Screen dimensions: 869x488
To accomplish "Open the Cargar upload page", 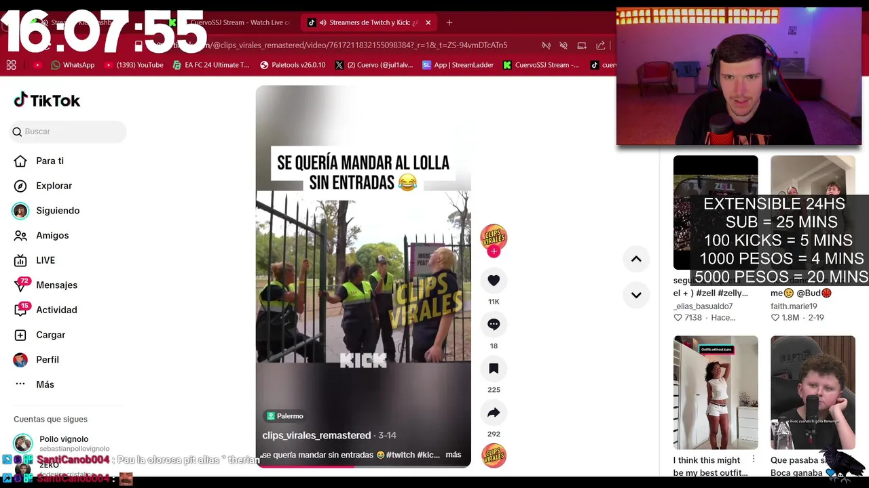I will [39, 335].
